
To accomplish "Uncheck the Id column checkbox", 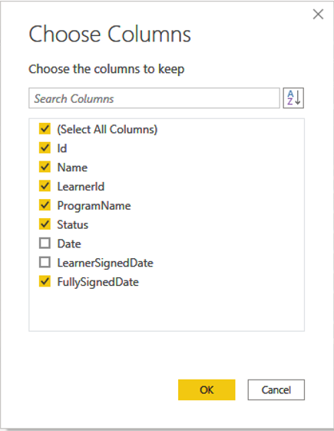I will tap(45, 148).
